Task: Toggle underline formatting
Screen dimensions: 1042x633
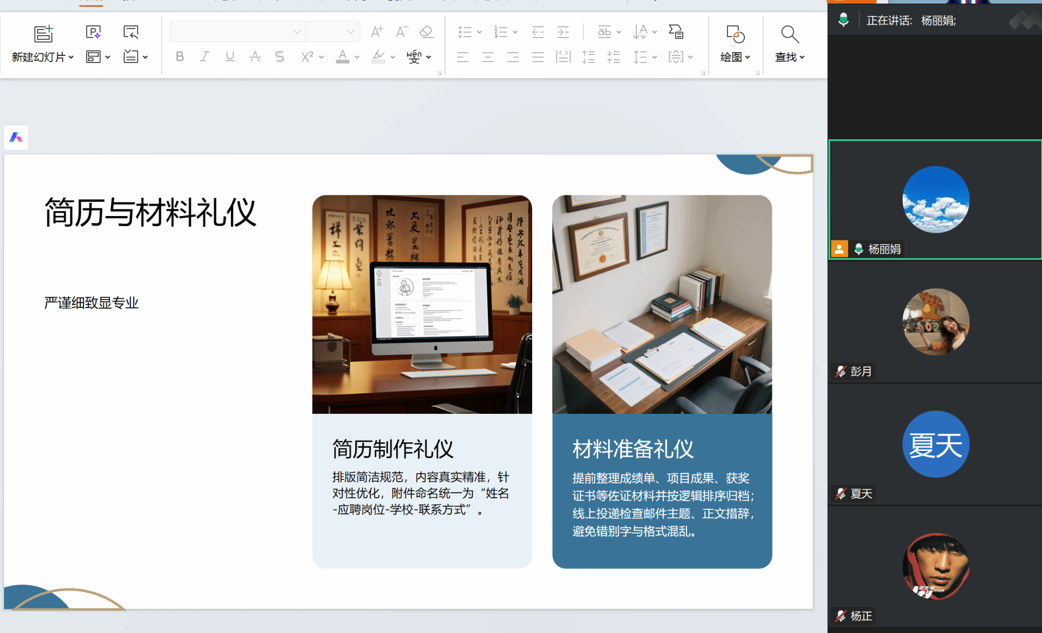Action: point(230,56)
